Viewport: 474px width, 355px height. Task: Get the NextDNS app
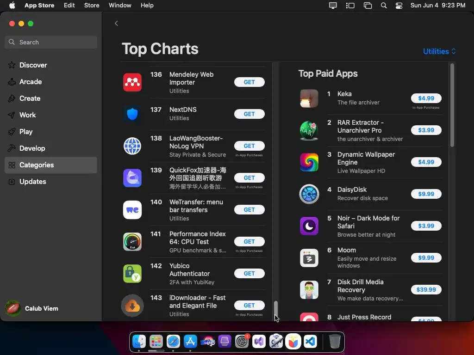click(x=249, y=114)
